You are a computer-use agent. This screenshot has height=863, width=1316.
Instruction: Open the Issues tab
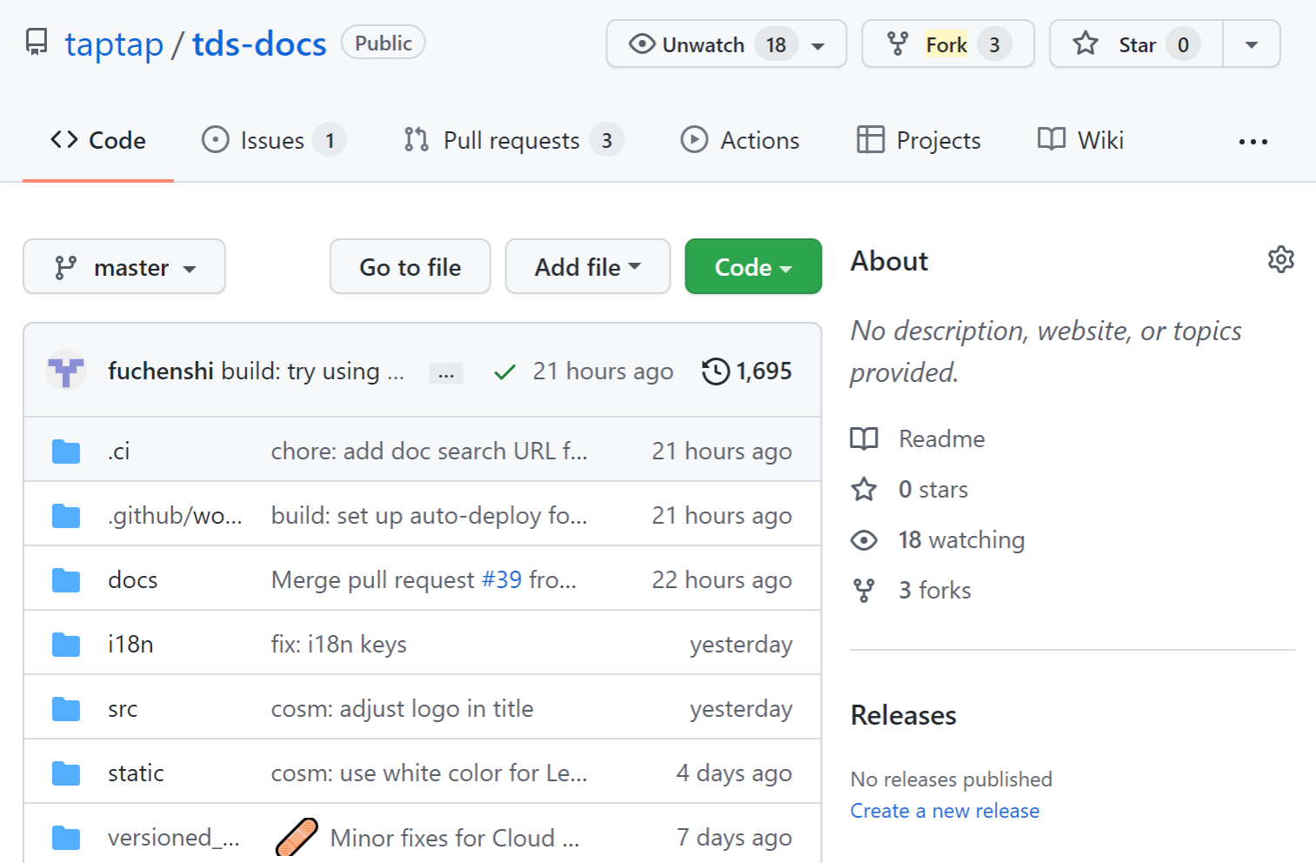tap(274, 140)
